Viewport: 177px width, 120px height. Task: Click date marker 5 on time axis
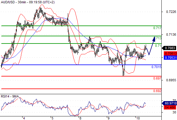coord(52,118)
